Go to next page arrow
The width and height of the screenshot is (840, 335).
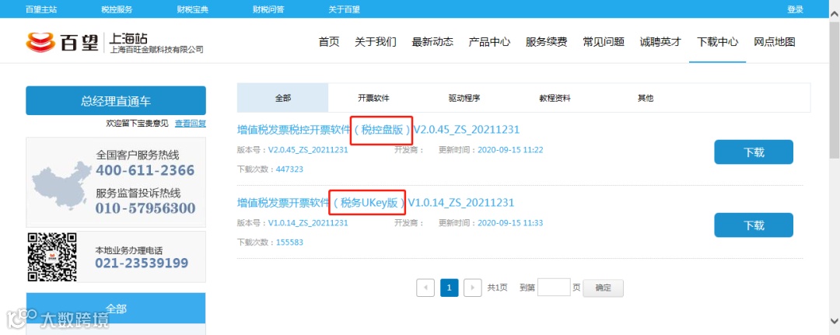click(472, 288)
